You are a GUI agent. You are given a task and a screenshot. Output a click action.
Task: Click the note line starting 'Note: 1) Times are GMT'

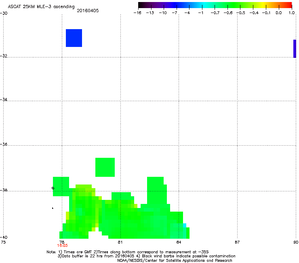pyautogui.click(x=128, y=252)
